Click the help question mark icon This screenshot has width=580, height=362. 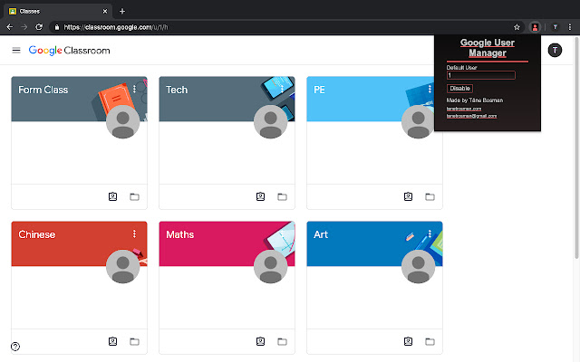point(15,347)
